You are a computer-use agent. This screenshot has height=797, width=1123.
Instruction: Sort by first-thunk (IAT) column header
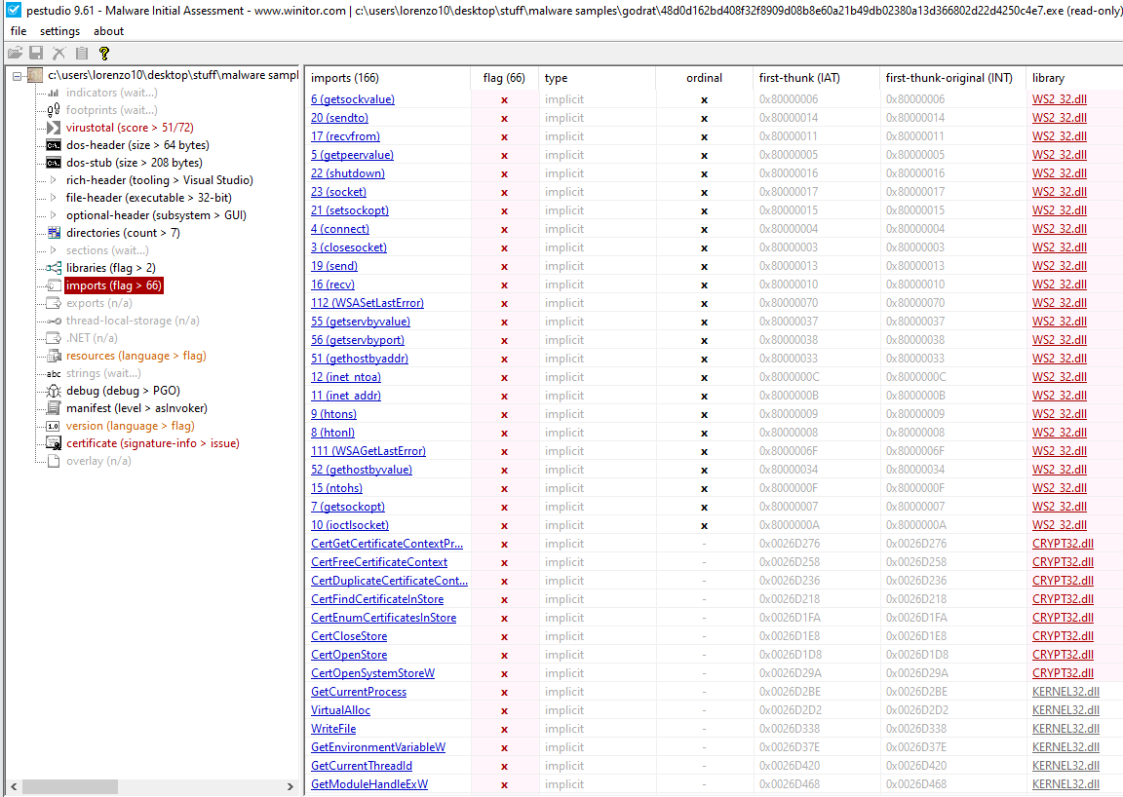817,78
